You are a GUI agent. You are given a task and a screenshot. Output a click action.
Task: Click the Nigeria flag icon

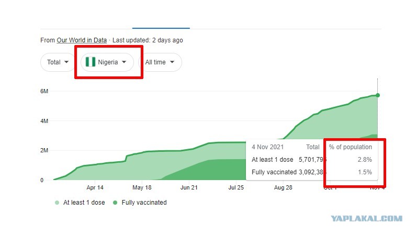point(90,62)
